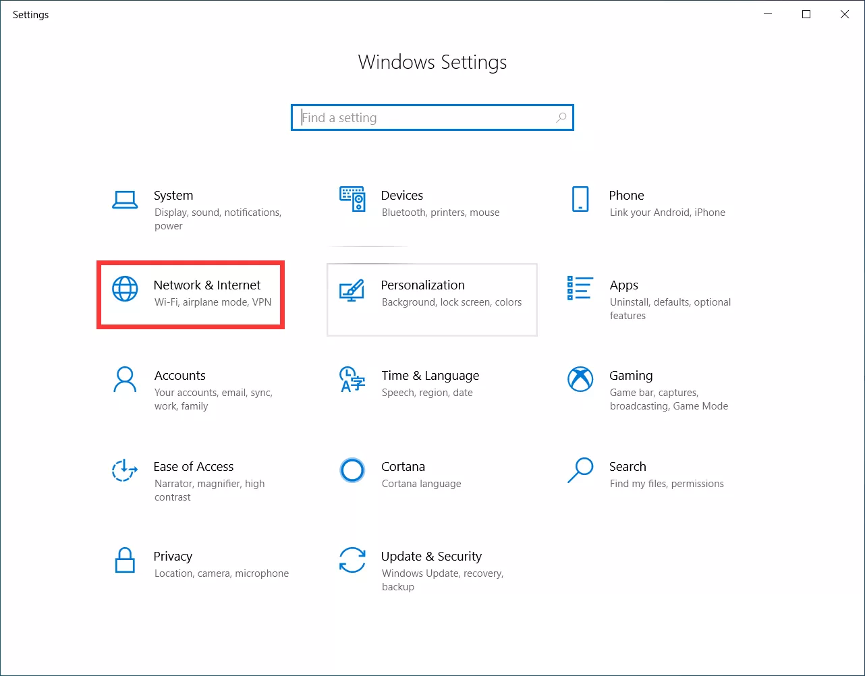Click 'Wi-Fi, airplane mode, VPN' text
The height and width of the screenshot is (676, 865).
point(213,302)
